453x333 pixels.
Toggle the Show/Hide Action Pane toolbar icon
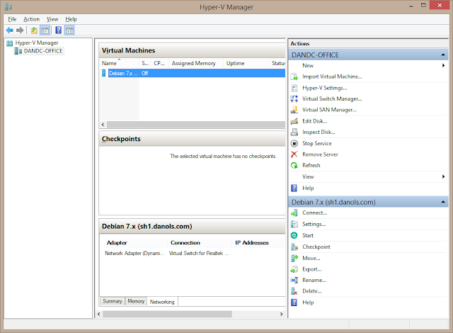69,30
